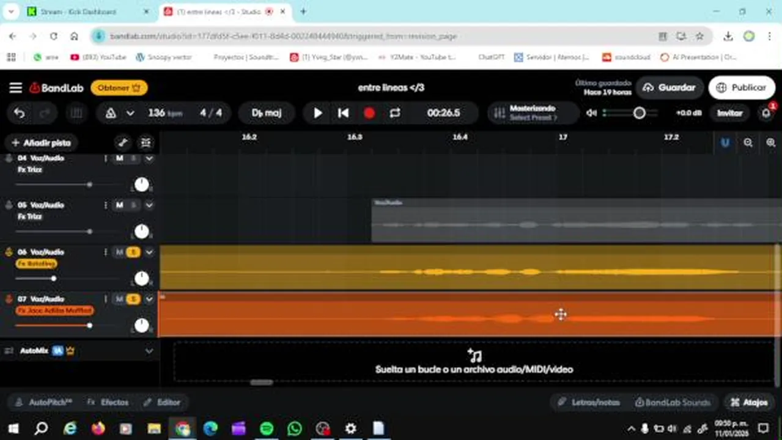Click the 00:26.5 time display
Image resolution: width=782 pixels, height=440 pixels.
coord(443,113)
